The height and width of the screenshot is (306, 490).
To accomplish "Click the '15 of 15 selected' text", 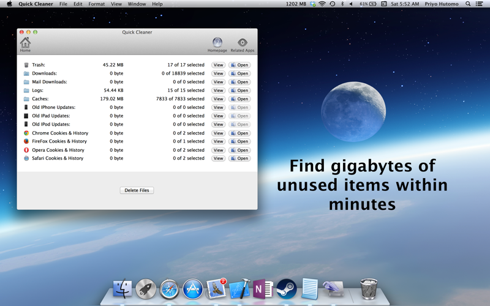I will (186, 90).
